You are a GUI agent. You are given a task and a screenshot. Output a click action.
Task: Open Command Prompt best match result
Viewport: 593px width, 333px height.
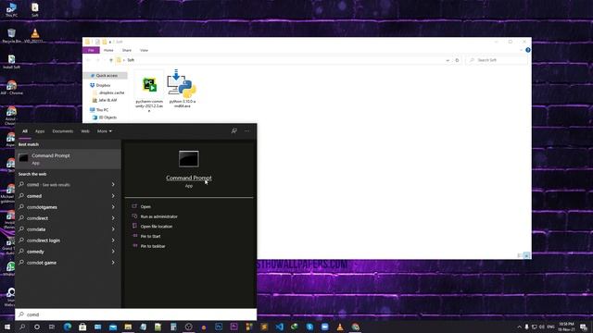(68, 158)
